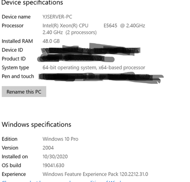The height and width of the screenshot is (182, 190).
Task: Click the Processor label
Action: pos(13,26)
